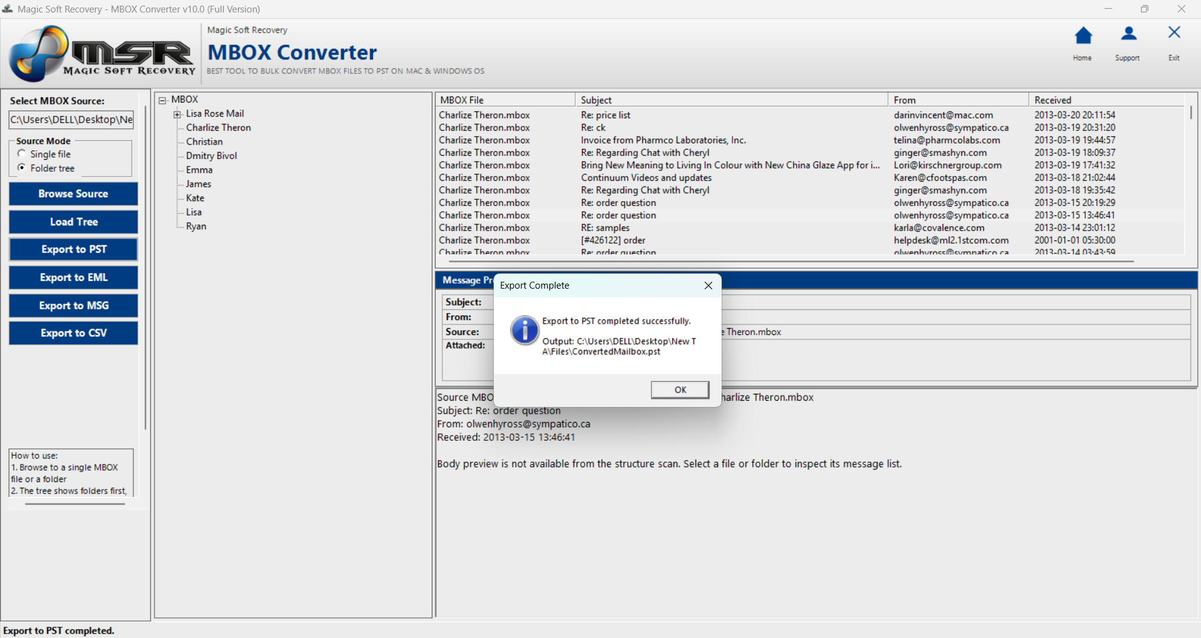Select James in folder tree

(x=198, y=184)
